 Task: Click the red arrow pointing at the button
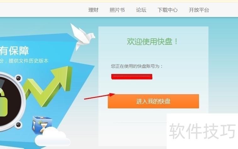(x=99, y=96)
